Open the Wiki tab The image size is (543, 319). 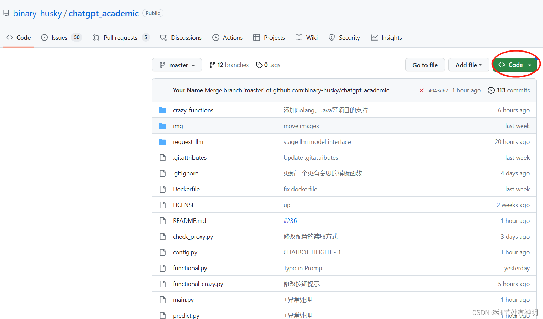[x=307, y=37]
